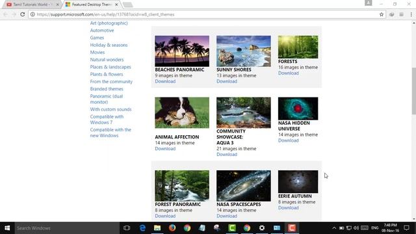This screenshot has width=416, height=234.
Task: Go to Holiday & seasons themes
Action: [x=109, y=45]
